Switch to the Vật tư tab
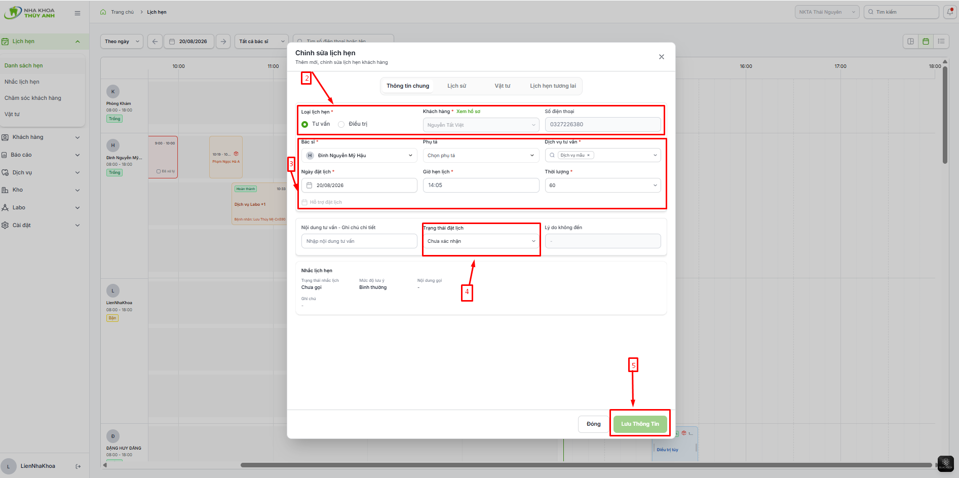This screenshot has width=959, height=478. 503,86
